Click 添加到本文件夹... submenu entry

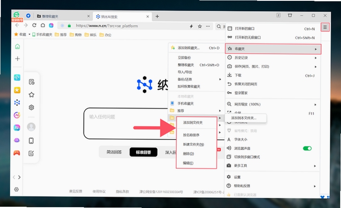tap(246, 118)
